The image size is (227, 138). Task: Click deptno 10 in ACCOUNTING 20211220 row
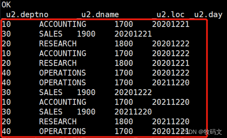click(x=6, y=102)
